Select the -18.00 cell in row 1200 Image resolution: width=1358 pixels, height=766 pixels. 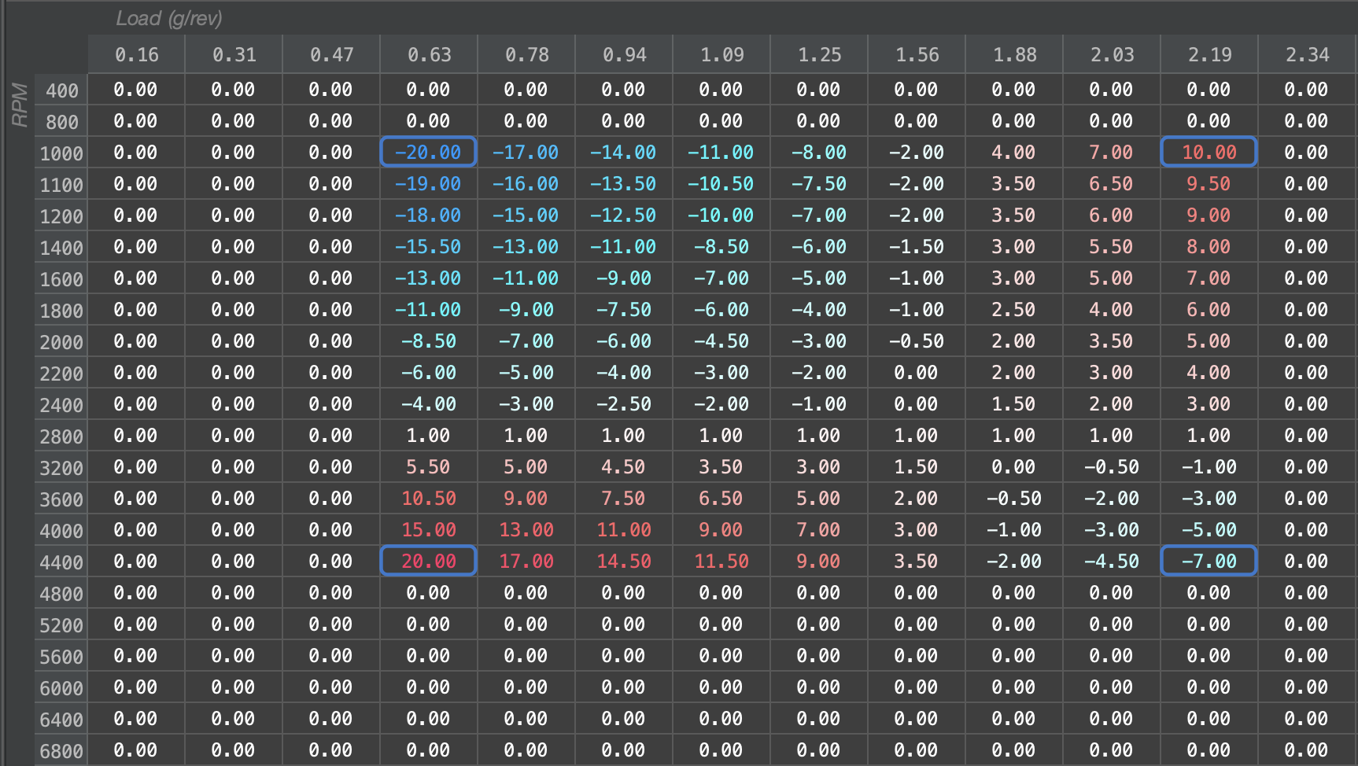click(429, 215)
